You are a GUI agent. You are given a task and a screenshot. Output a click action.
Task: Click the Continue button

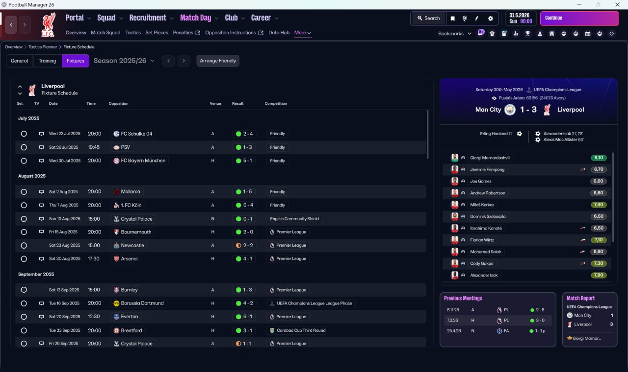tap(579, 18)
